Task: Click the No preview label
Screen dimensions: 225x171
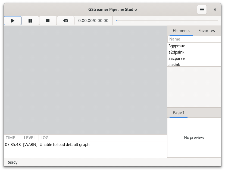Action: tap(194, 138)
